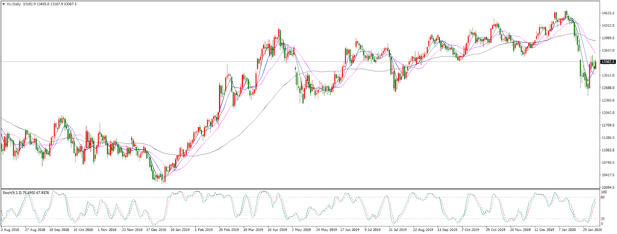Click the 13011.0 price scale label

[x=608, y=76]
